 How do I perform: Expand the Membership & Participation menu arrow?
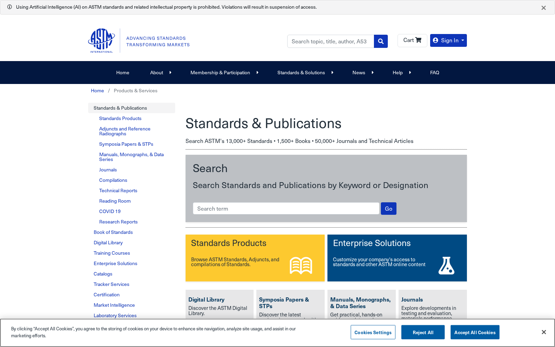tap(257, 73)
